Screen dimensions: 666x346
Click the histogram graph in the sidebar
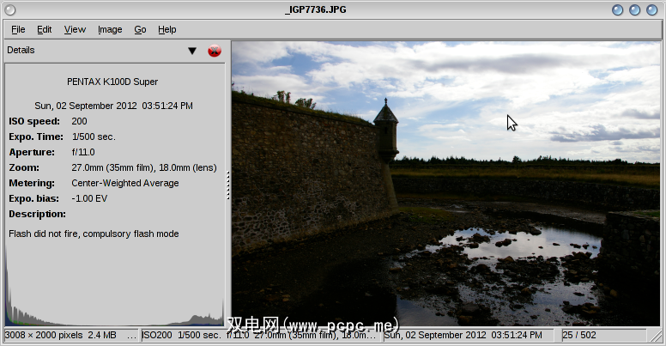tap(114, 285)
